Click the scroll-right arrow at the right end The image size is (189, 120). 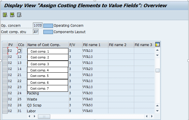point(152,116)
